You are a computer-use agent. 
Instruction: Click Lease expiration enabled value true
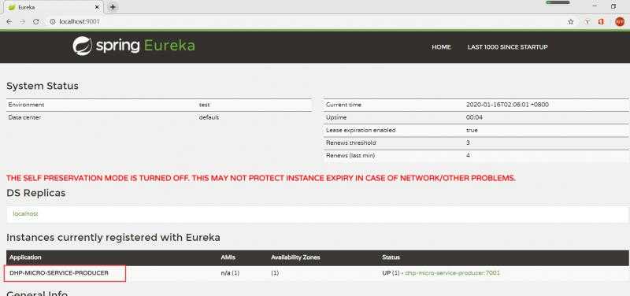[472, 130]
